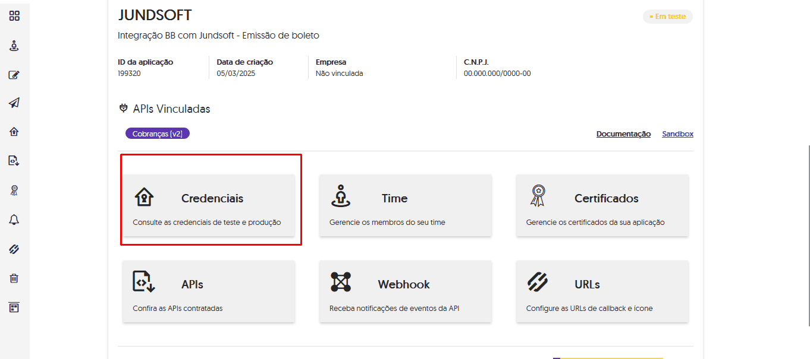Screen dimensions: 810x359
Task: Open the certificate ribbon icon in sidebar
Action: (x=14, y=190)
